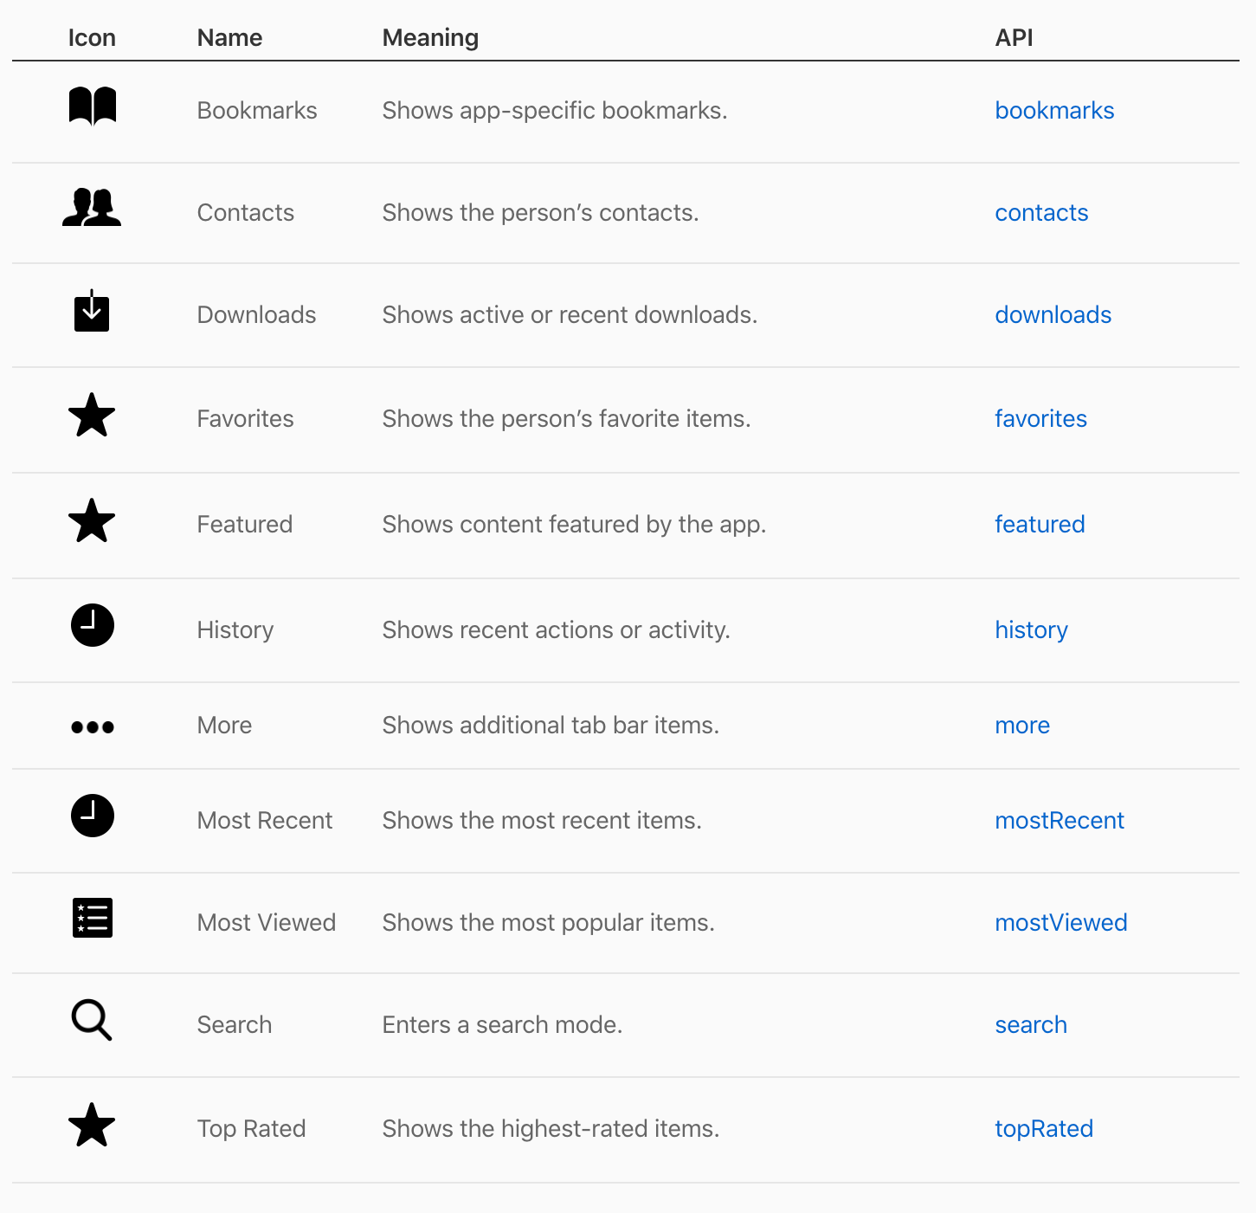
Task: Click the Search magnifying glass icon
Action: (92, 1020)
